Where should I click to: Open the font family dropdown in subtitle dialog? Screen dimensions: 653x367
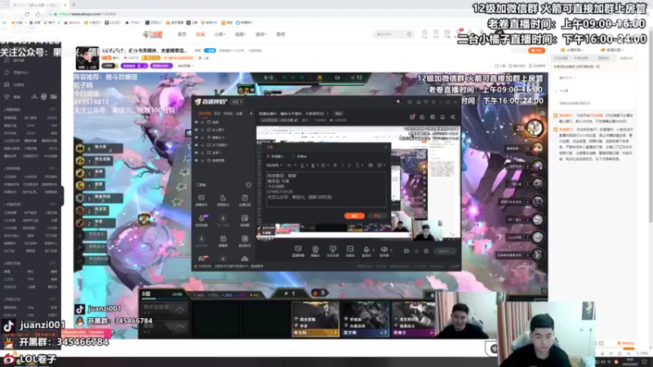tap(274, 166)
